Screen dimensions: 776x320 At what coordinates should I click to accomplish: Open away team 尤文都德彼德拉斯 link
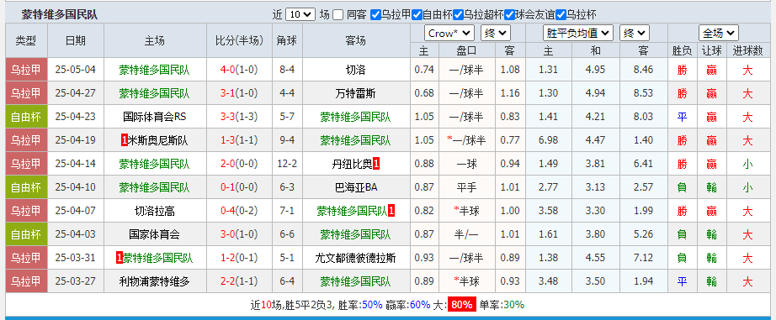[356, 258]
